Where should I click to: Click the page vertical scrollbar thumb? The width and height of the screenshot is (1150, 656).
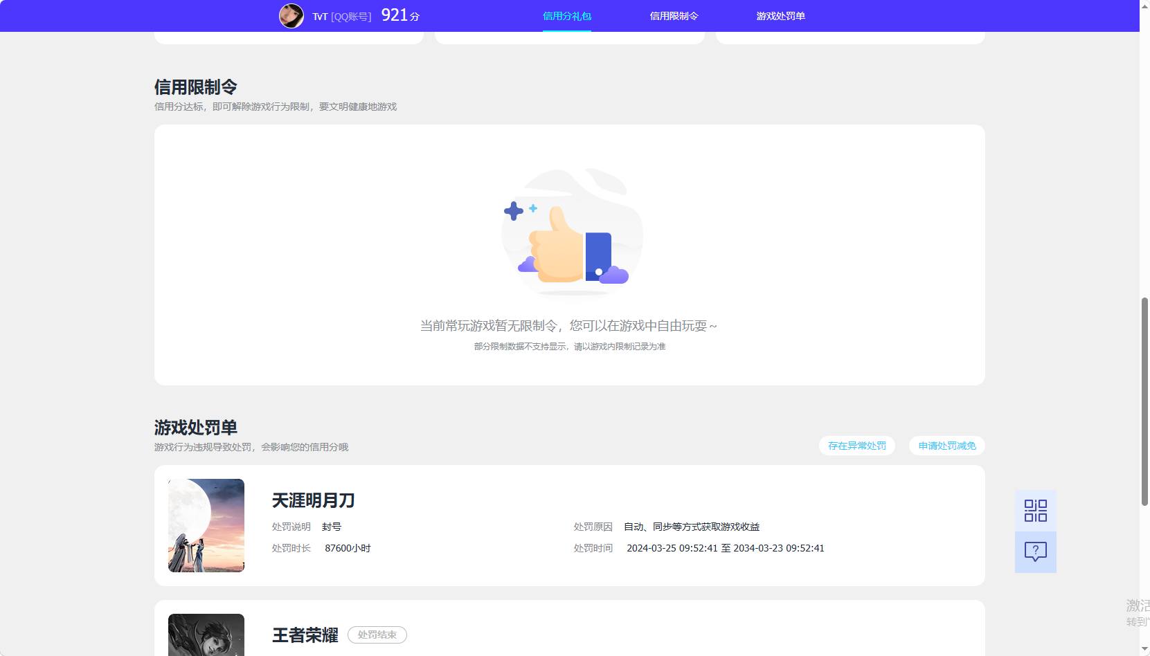pos(1144,401)
